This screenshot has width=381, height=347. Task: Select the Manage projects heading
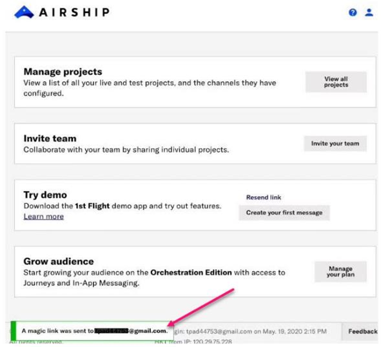pos(63,72)
